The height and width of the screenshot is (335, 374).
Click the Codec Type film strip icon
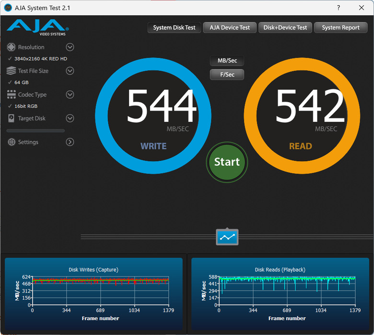(11, 94)
